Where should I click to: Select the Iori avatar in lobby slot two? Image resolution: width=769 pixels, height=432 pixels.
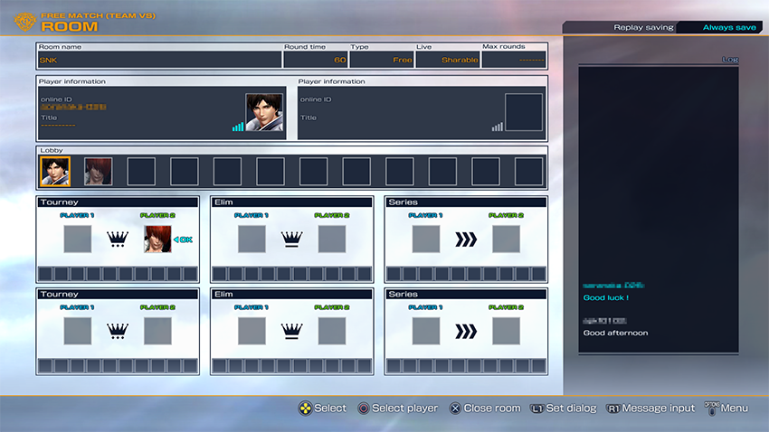point(98,172)
